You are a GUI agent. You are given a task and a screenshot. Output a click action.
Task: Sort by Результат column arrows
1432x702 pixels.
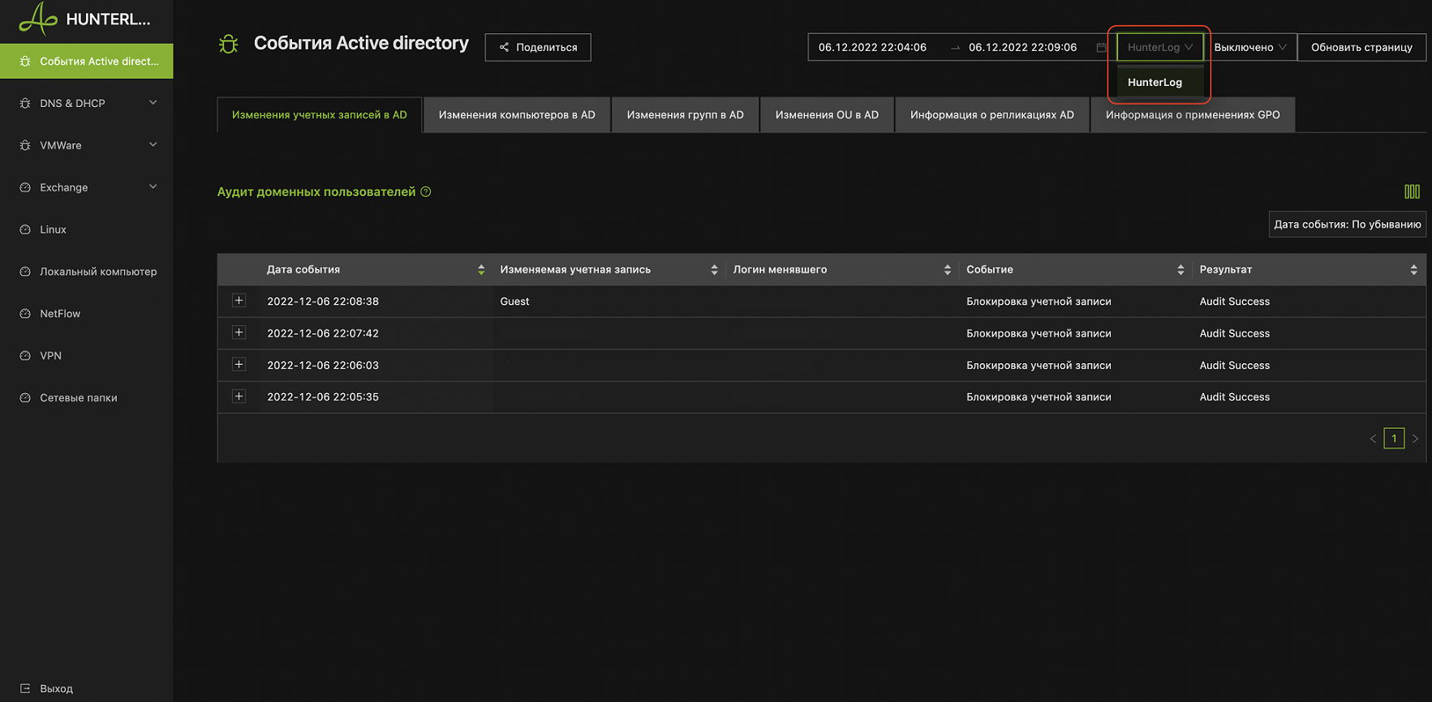click(1413, 270)
